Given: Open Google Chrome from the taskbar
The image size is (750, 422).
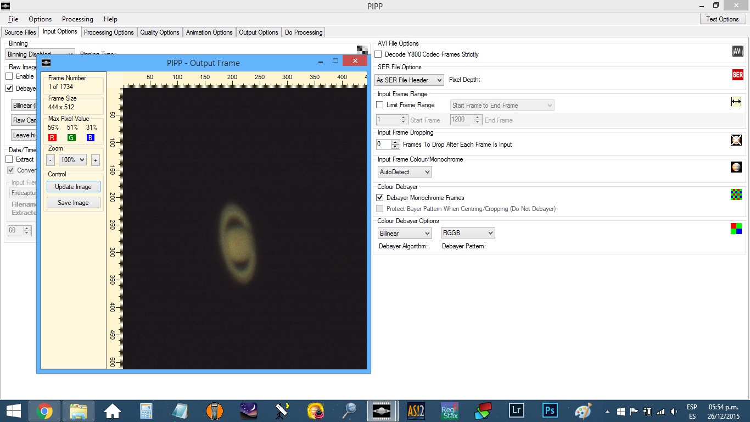Looking at the screenshot, I should click(x=44, y=411).
